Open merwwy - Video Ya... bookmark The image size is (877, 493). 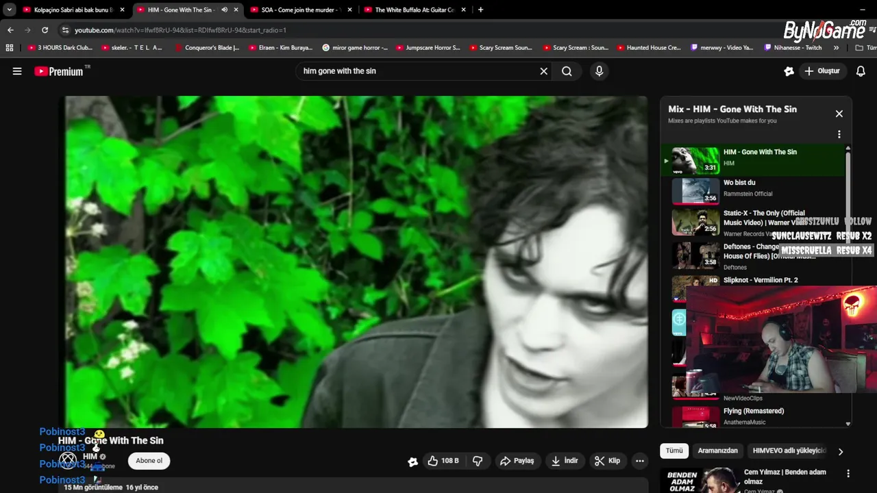click(x=721, y=48)
